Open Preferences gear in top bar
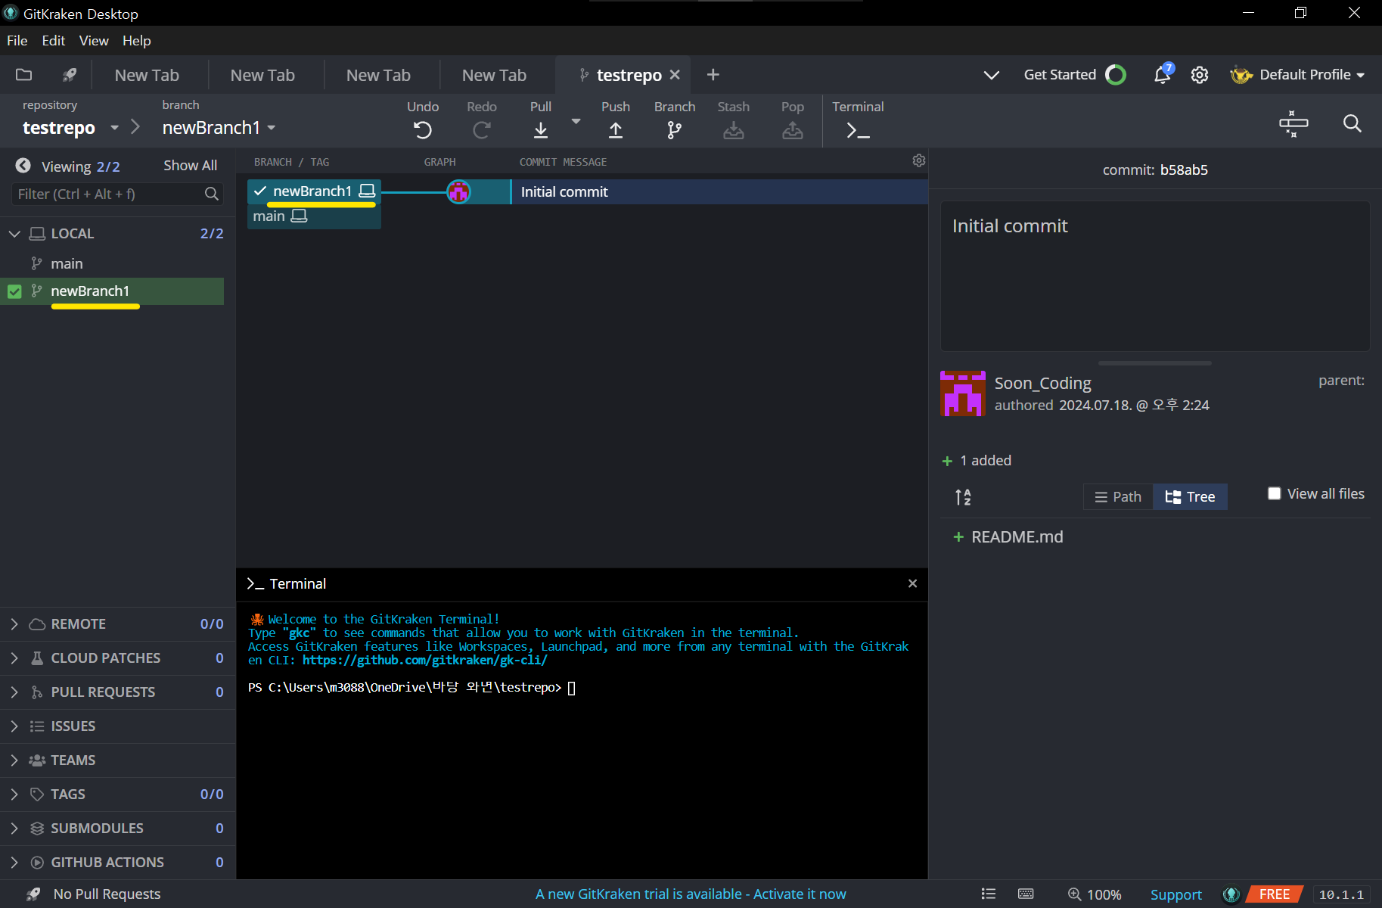This screenshot has width=1382, height=908. click(x=1200, y=75)
